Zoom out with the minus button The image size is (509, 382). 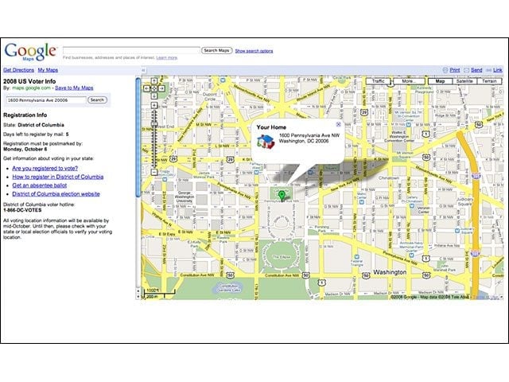(x=154, y=172)
